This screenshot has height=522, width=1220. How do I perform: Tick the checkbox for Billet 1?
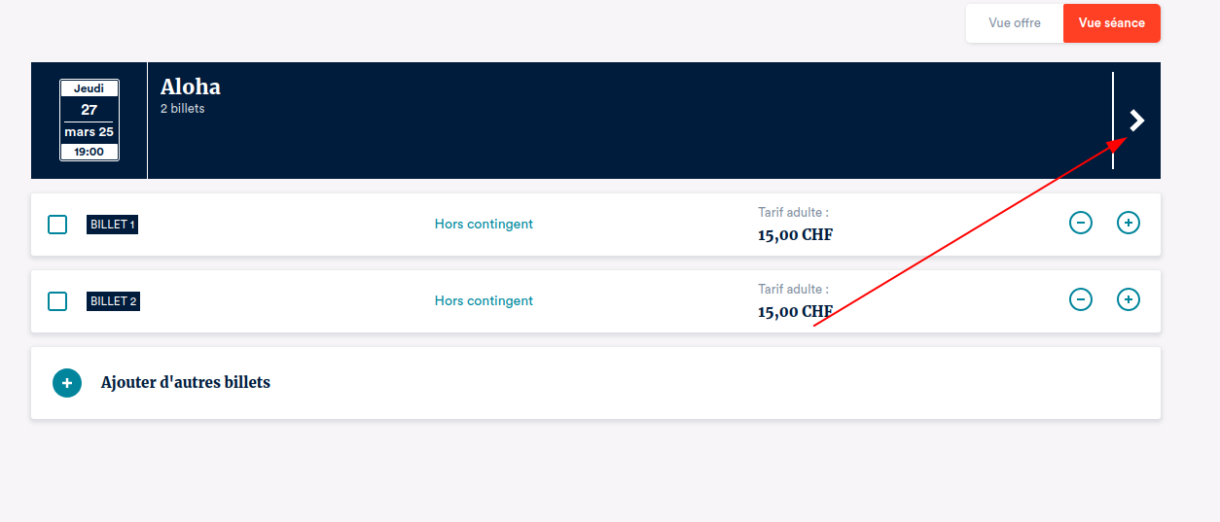[57, 225]
